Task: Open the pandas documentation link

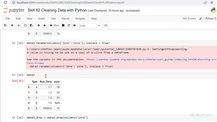Action: click(152, 60)
